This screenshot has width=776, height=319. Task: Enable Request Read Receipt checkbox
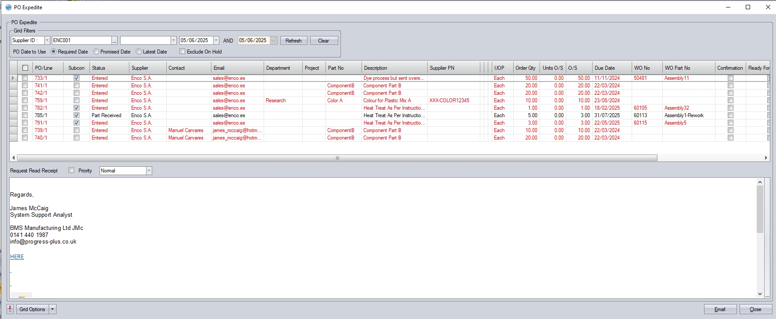[72, 170]
